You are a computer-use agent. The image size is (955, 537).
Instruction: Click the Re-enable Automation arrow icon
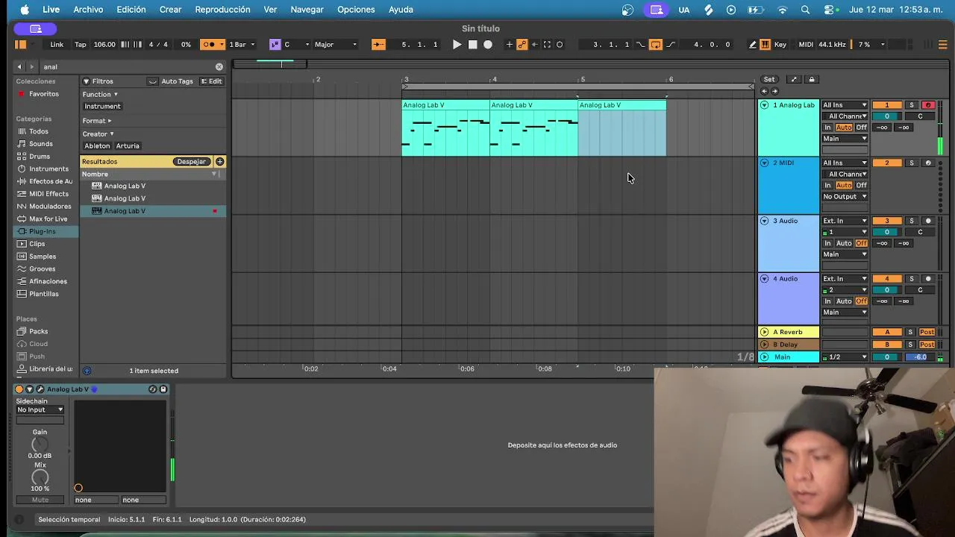click(x=534, y=45)
